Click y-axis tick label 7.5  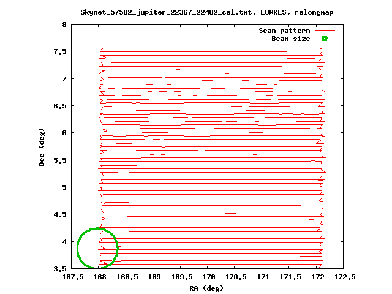click(x=60, y=51)
